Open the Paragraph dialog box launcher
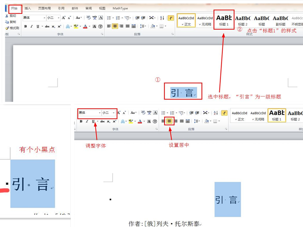Viewport: 303px width, 227px height. [x=172, y=33]
